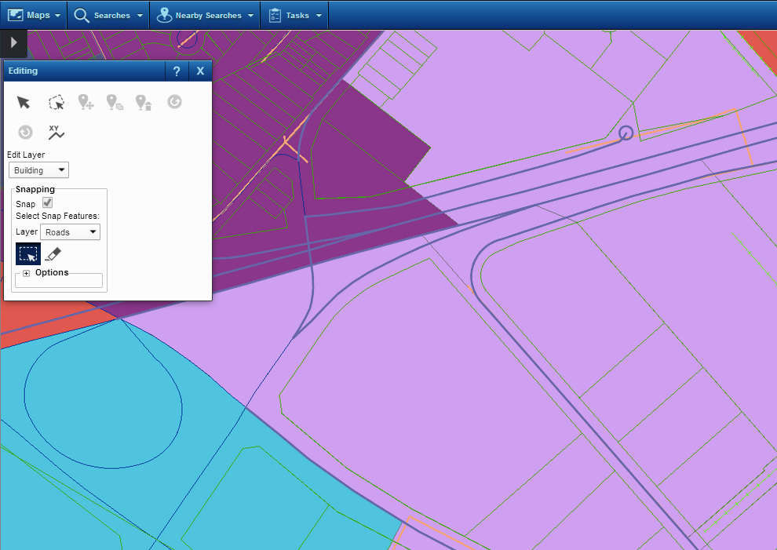Toggle the Snap checkbox

(47, 203)
